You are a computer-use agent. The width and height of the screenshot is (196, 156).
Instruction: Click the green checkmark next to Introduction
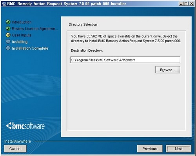(x=8, y=22)
